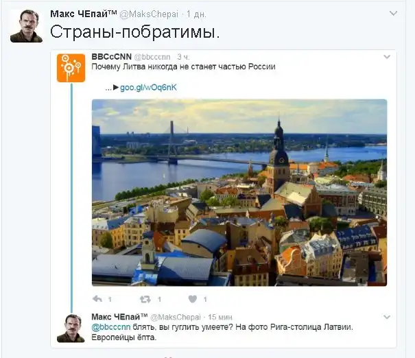The width and height of the screenshot is (415, 358).
Task: Click the Макс ЧЕпай name in the bottom reply
Action: coord(119,316)
